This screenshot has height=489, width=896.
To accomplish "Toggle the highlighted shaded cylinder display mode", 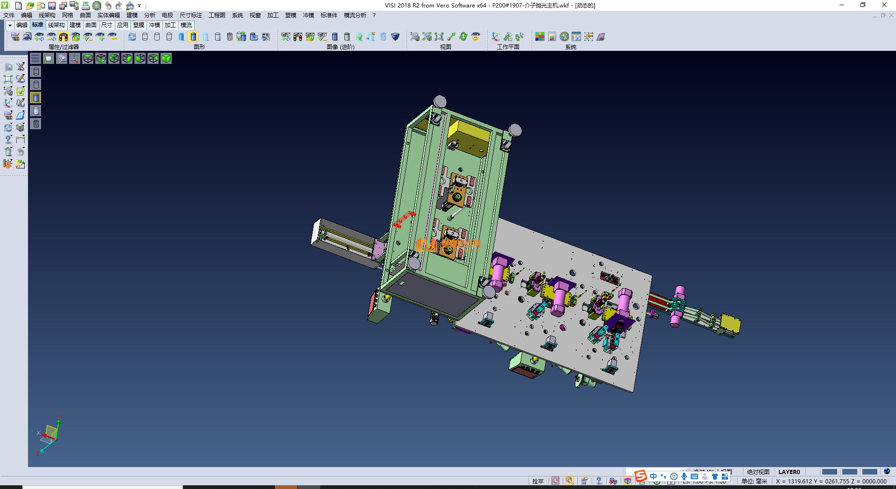I will click(193, 37).
